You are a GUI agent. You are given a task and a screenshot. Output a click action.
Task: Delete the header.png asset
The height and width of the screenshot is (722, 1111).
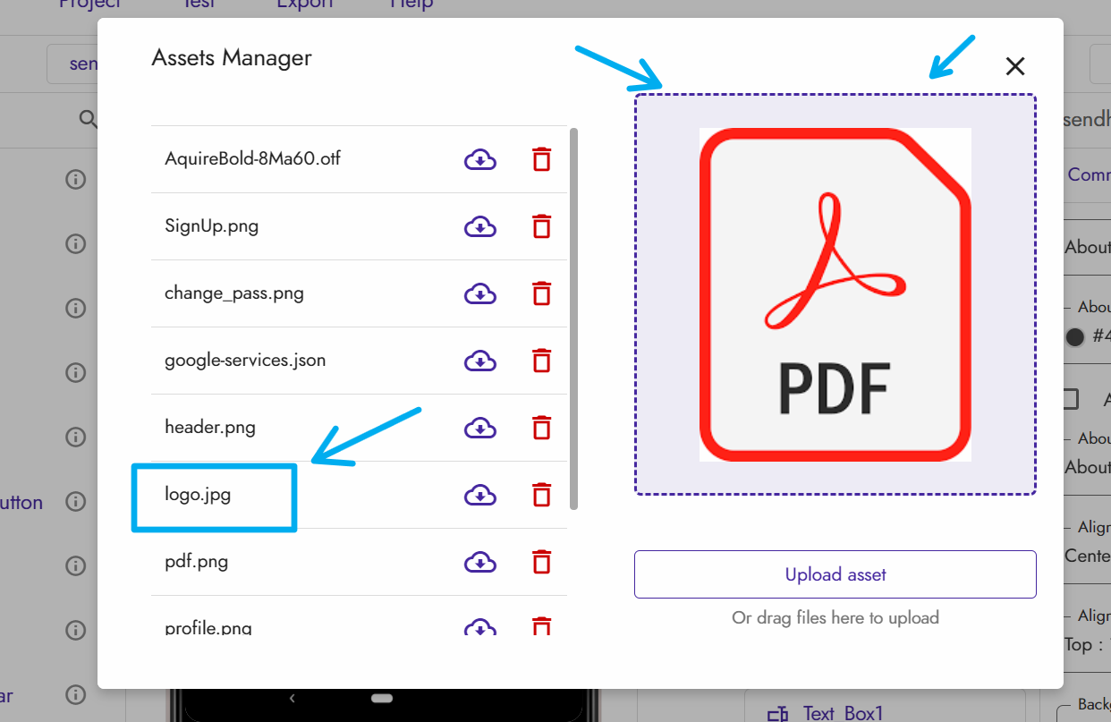tap(541, 428)
